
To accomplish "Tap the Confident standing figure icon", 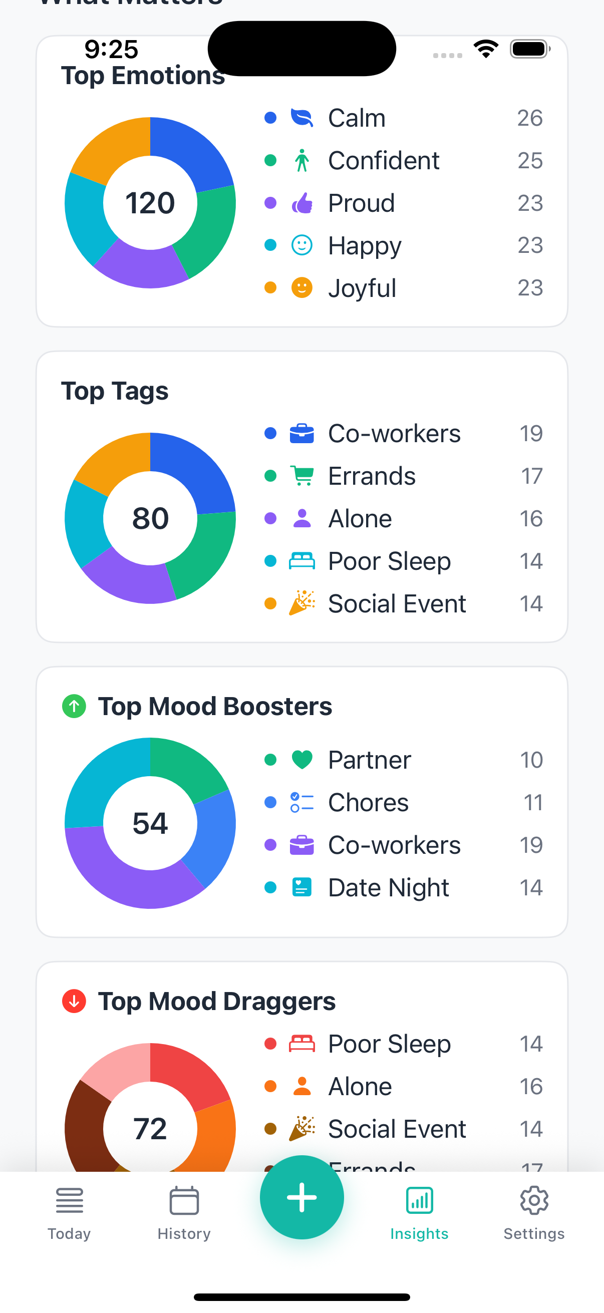I will [301, 161].
